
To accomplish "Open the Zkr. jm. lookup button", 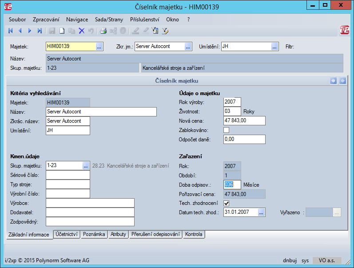I will click(188, 47).
